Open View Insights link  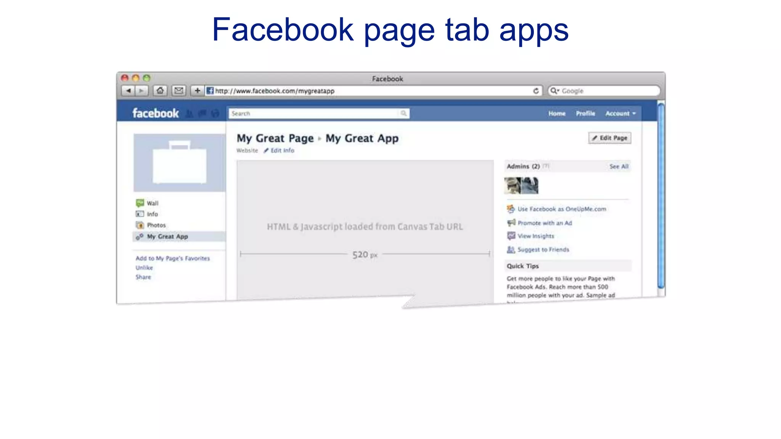[x=536, y=236]
